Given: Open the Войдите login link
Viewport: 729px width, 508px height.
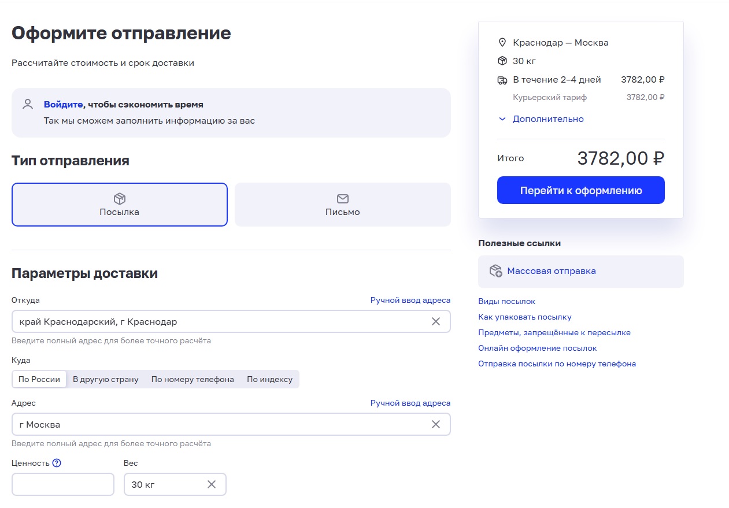Looking at the screenshot, I should (63, 105).
